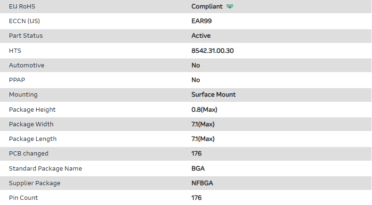This screenshot has height=205, width=372.
Task: Select the ECCN (US) label
Action: pos(24,21)
